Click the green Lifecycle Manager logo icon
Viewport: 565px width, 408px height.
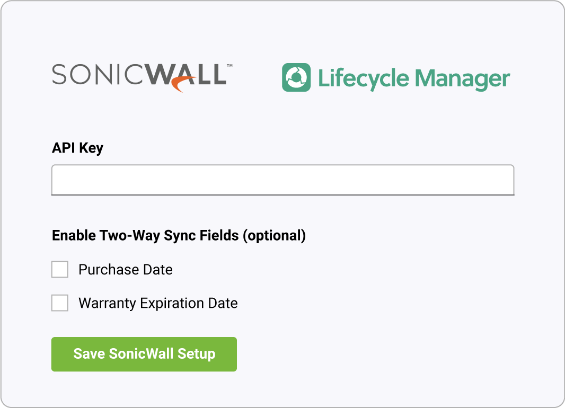[x=296, y=77]
